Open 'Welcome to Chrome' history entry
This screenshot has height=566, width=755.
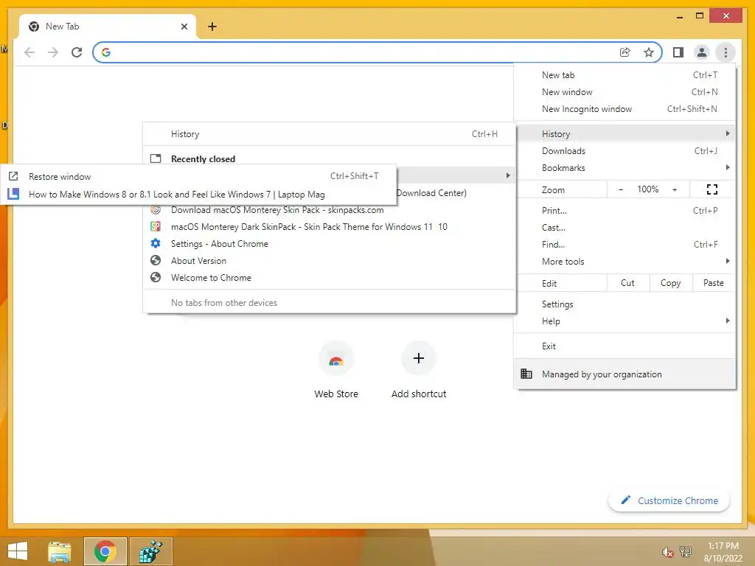(x=330, y=278)
